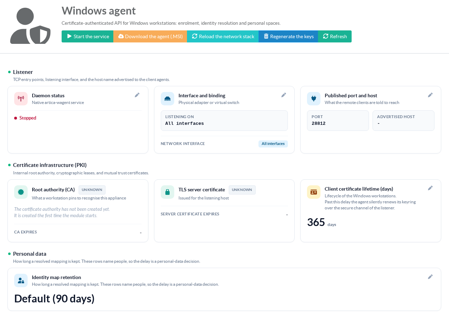Image resolution: width=449 pixels, height=313 pixels.
Task: Click the Start the service button
Action: (87, 36)
